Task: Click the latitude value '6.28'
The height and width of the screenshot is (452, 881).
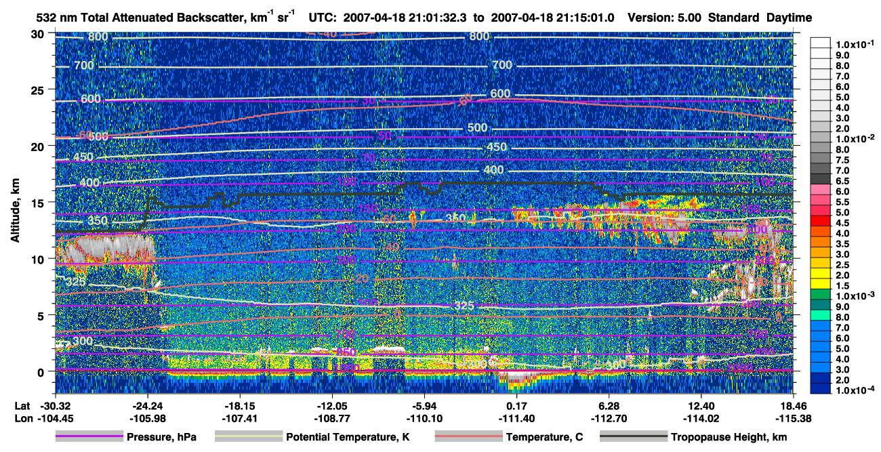Action: click(609, 405)
